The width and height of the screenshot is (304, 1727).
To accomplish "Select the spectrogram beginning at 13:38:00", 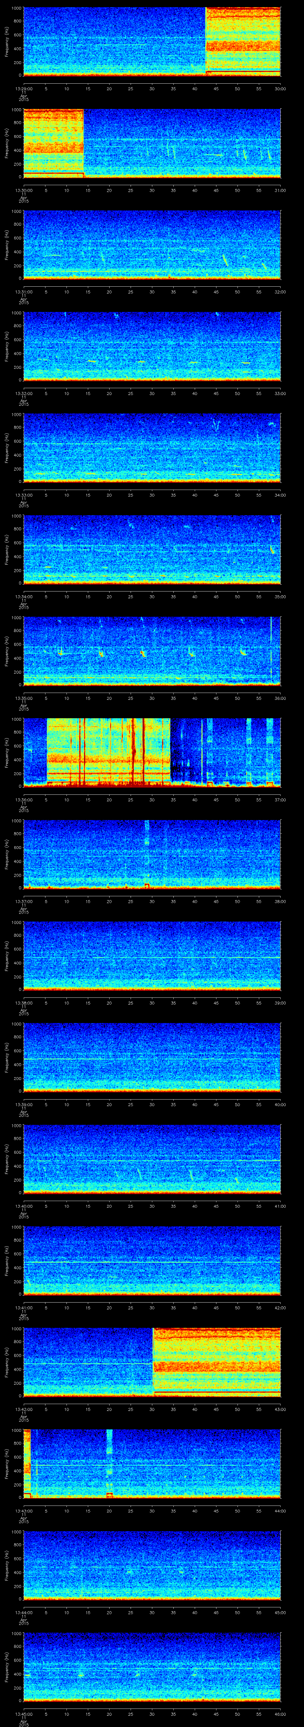I will coord(152,956).
